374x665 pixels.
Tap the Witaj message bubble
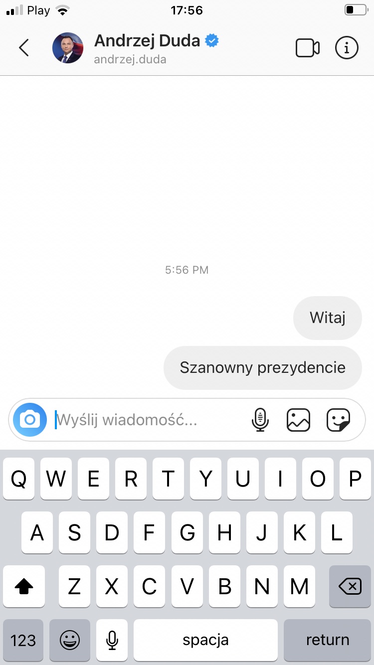click(x=328, y=318)
